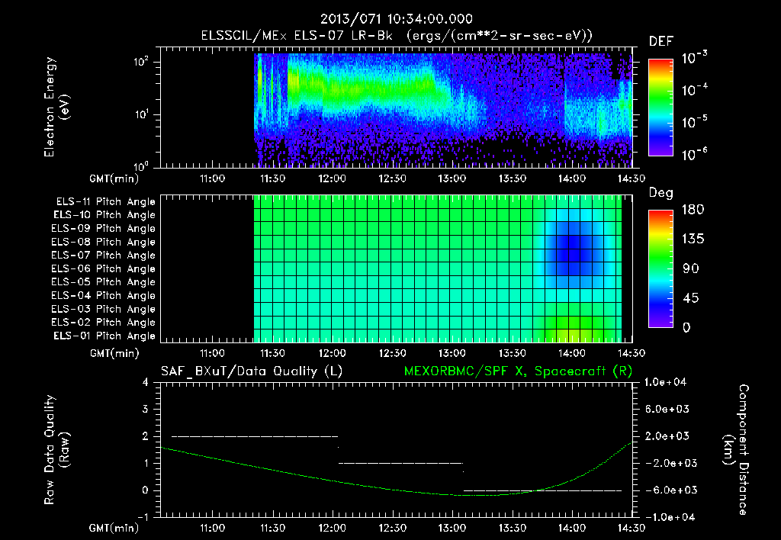Select the Electron Energy (eV) axis label

56,107
